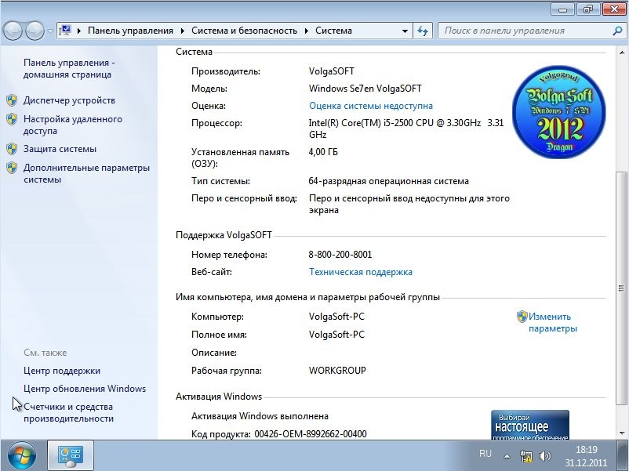Open the Windows Start menu orb
Screen dimensions: 629x471
tap(22, 456)
